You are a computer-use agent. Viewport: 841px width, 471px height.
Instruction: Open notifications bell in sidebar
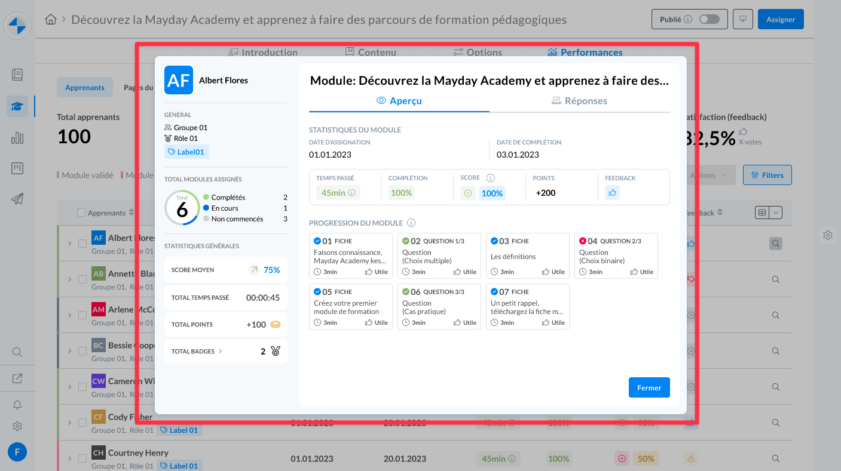tap(17, 405)
